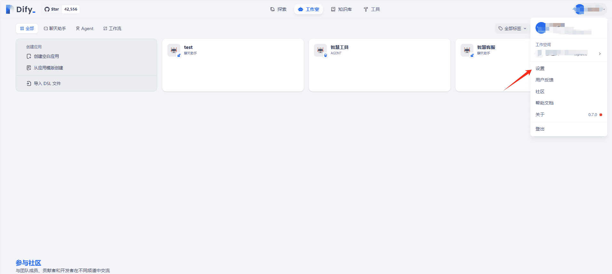
Task: Open the 智慧工具 app card
Action: tap(380, 65)
